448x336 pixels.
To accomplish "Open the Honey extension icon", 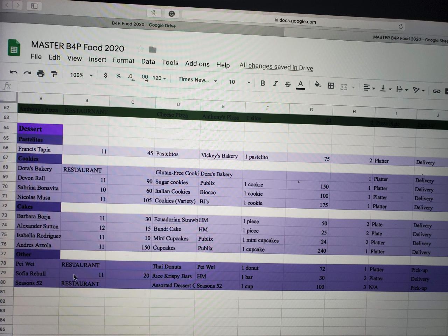I will [153, 13].
